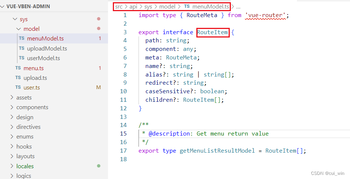Click the TS icon of user.ts
This screenshot has width=350, height=179.
pyautogui.click(x=18, y=87)
